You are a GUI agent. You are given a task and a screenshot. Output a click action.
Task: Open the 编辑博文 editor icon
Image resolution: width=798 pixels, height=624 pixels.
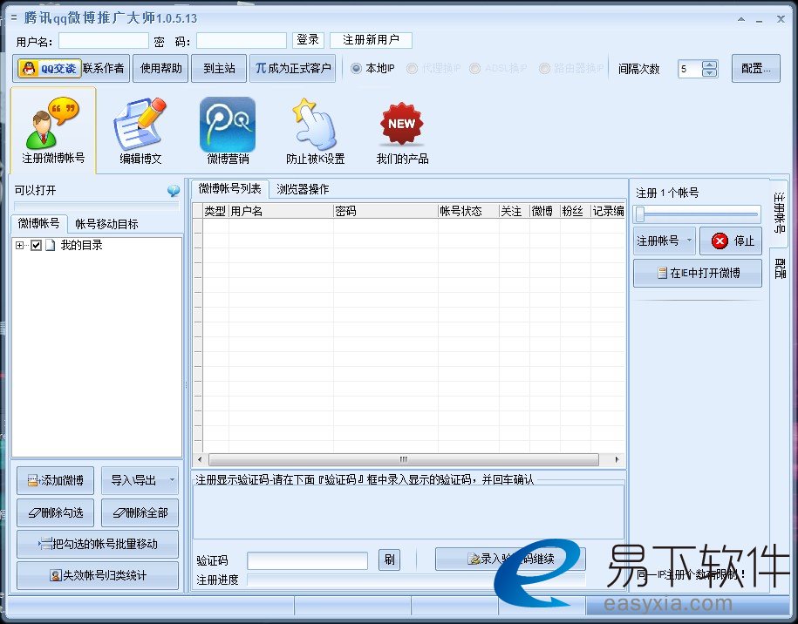(x=140, y=130)
